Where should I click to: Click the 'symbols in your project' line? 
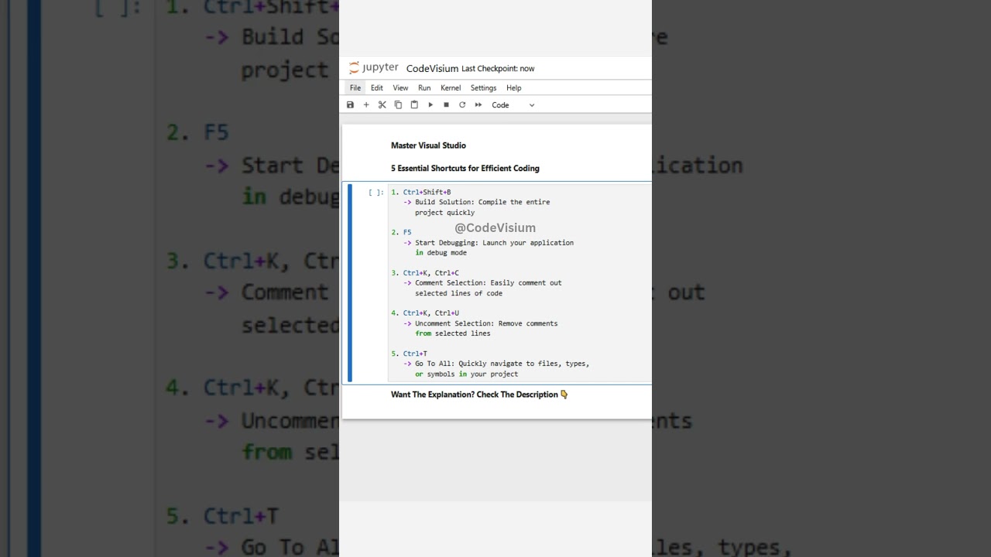tap(467, 374)
